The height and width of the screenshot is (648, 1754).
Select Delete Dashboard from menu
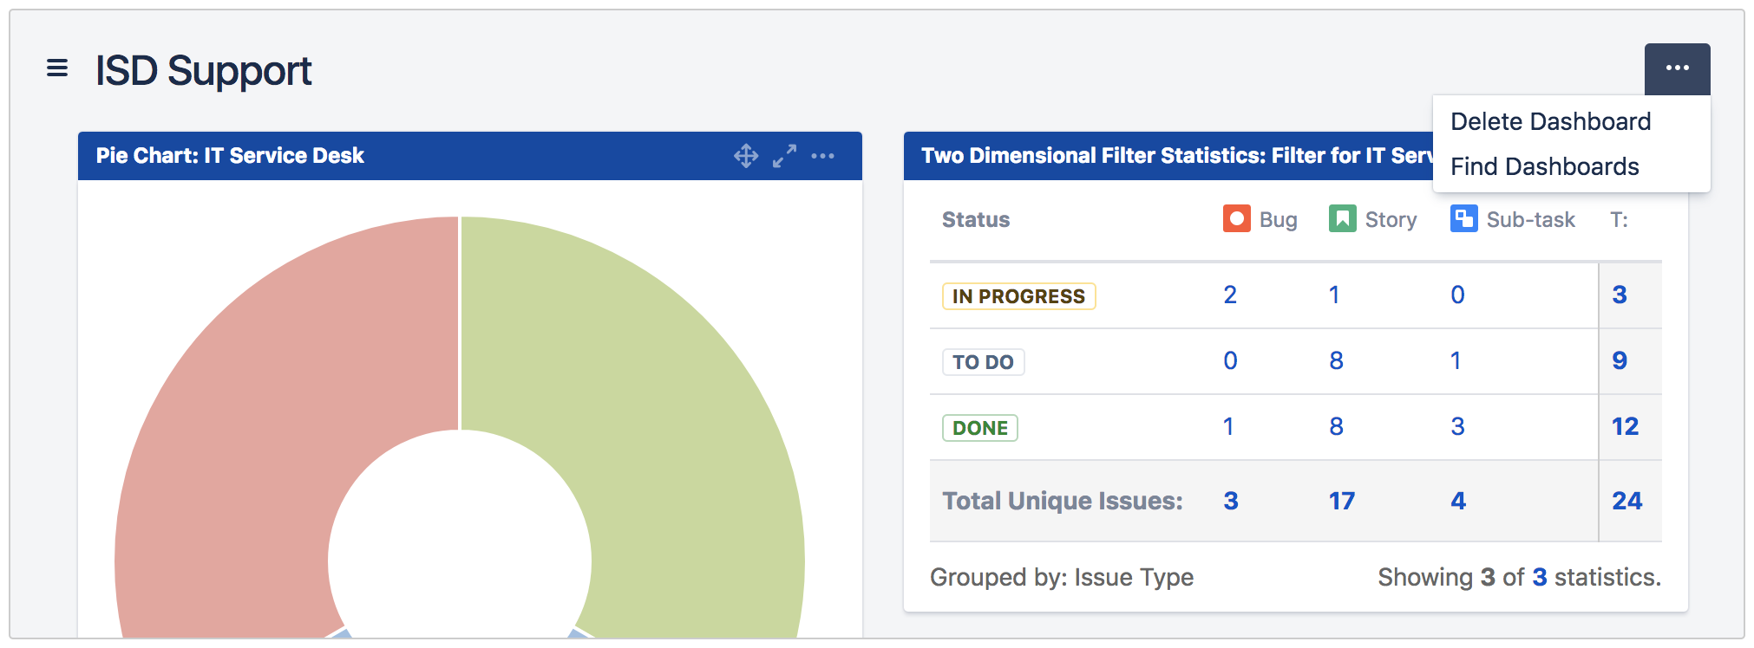tap(1550, 122)
